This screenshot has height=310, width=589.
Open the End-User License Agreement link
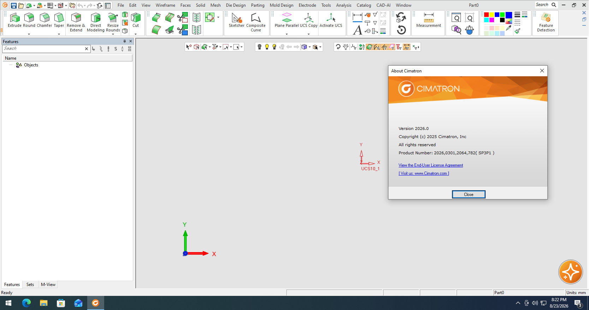(x=431, y=165)
